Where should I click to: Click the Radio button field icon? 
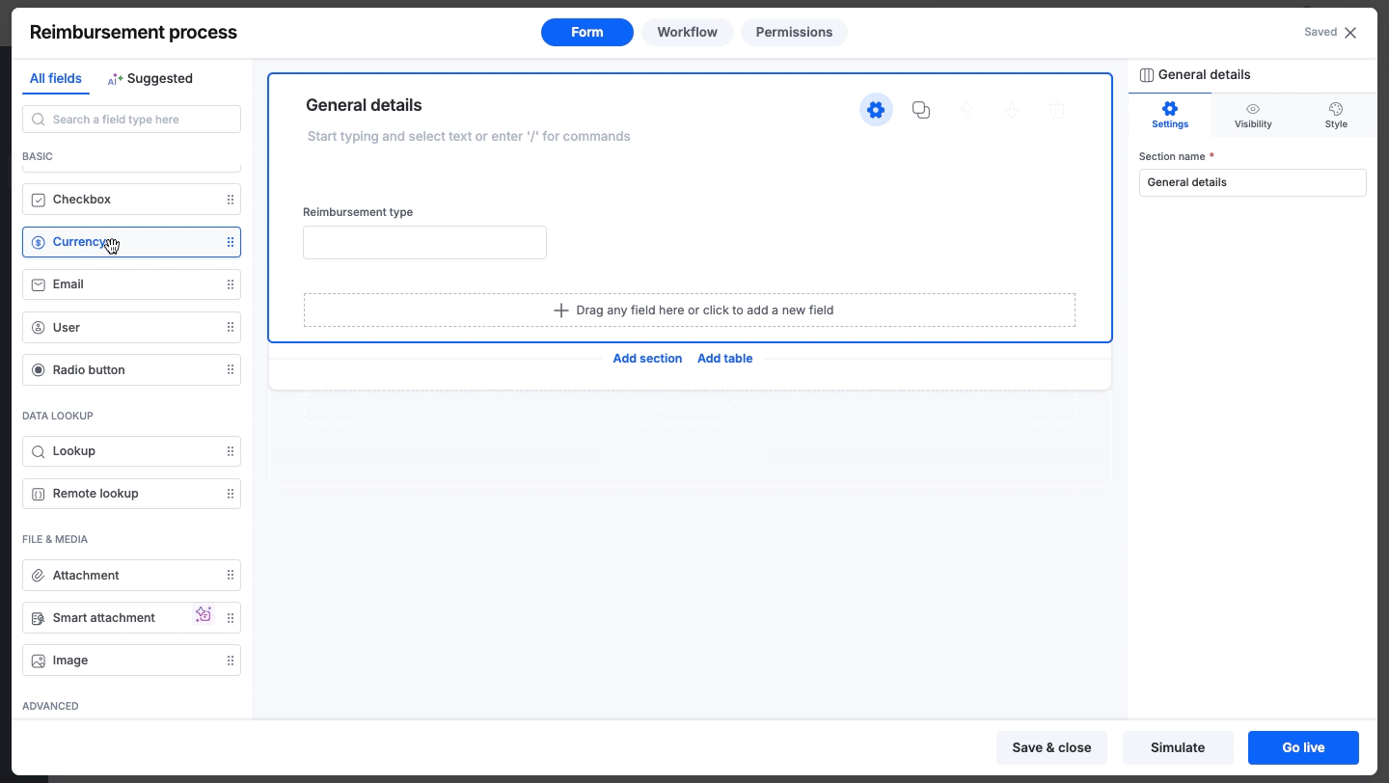[x=39, y=369]
